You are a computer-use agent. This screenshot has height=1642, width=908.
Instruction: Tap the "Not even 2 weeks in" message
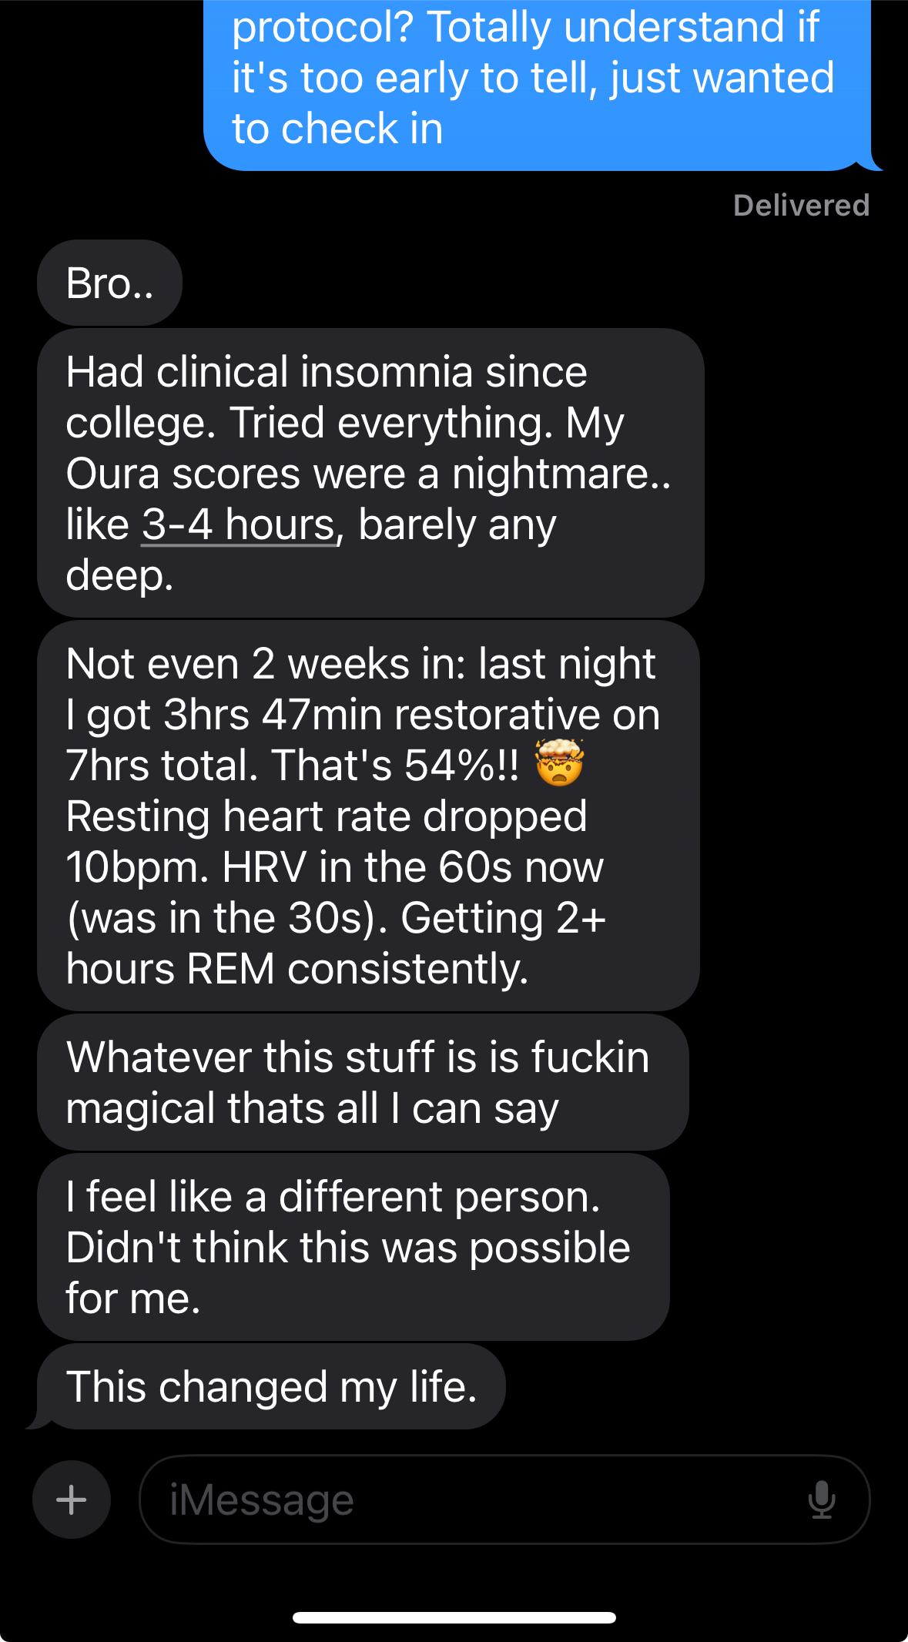coord(368,816)
